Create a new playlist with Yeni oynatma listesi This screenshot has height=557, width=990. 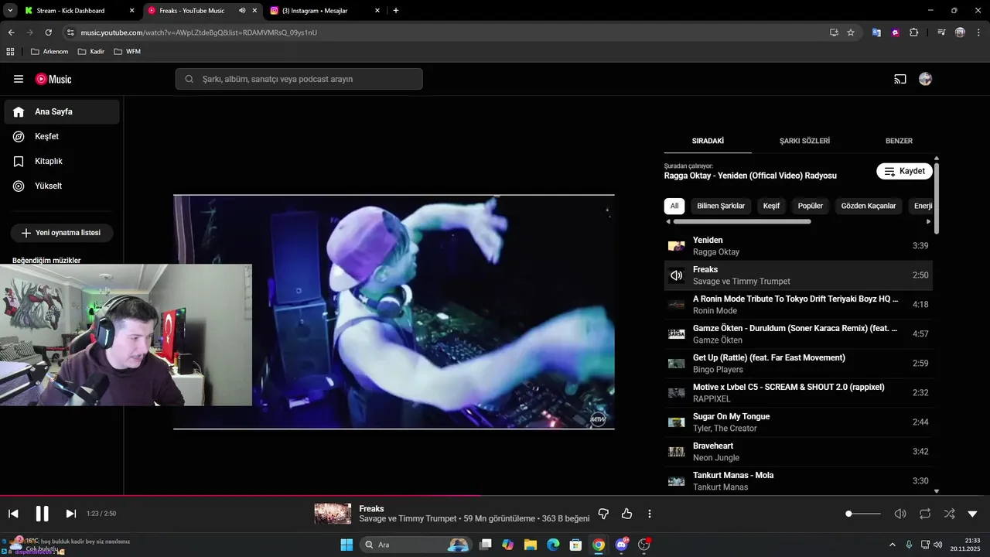tap(62, 233)
